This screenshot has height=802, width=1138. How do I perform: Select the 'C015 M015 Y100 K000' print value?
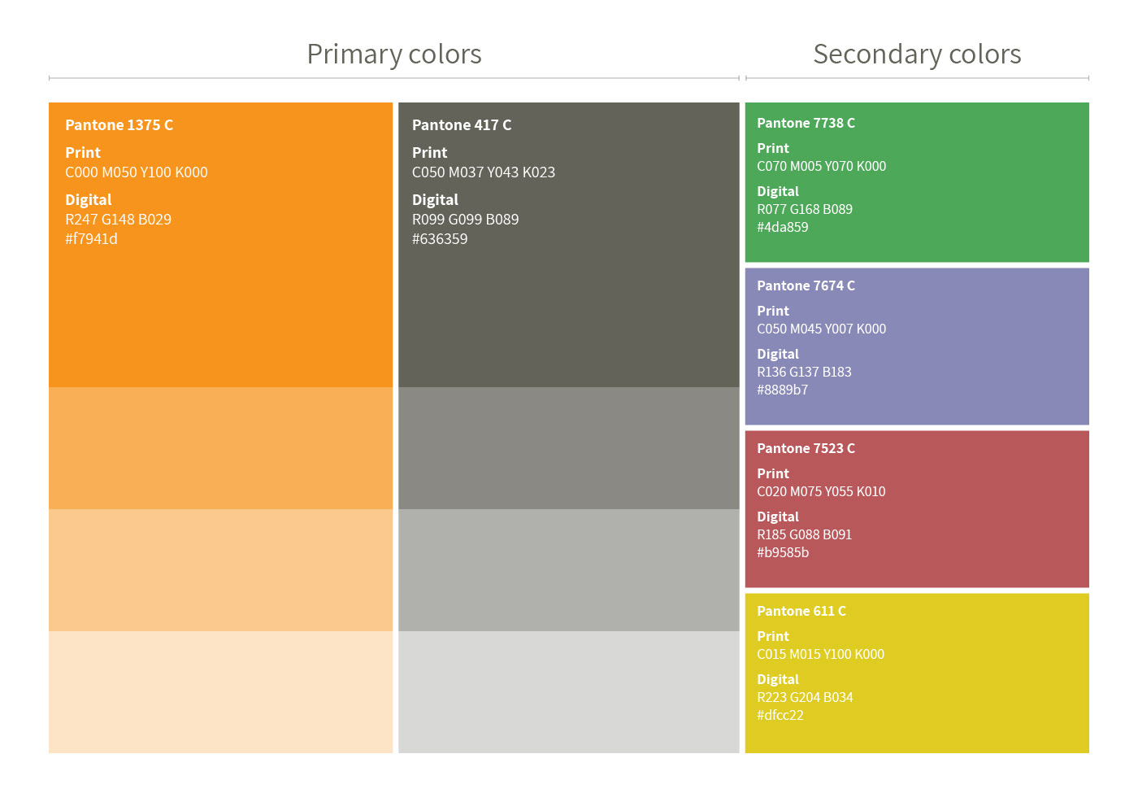pyautogui.click(x=821, y=654)
